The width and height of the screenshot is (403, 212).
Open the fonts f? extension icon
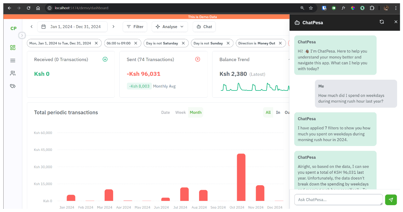tap(343, 8)
